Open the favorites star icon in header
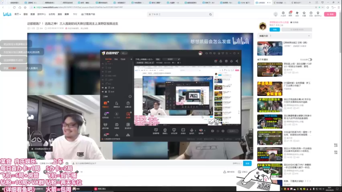342x192 pixels. 304,14
